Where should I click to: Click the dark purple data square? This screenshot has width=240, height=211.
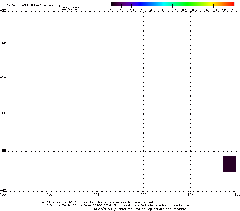point(229,164)
